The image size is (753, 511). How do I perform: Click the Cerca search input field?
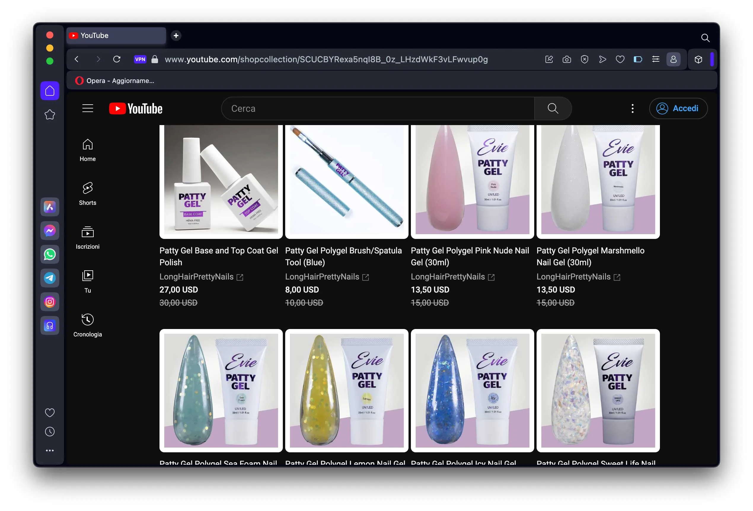point(377,108)
